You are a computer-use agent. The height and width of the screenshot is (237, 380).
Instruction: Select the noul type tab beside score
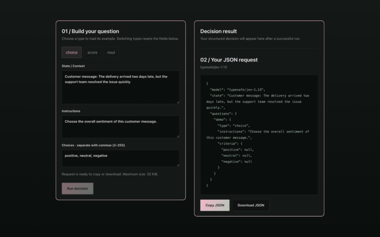tap(111, 52)
